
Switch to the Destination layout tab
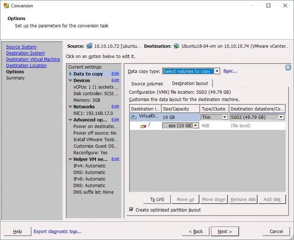click(190, 83)
